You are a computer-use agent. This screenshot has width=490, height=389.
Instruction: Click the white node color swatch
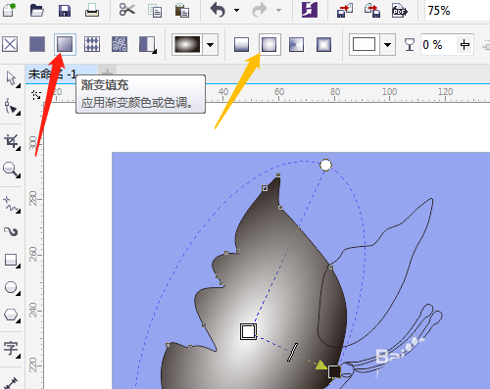(x=364, y=44)
